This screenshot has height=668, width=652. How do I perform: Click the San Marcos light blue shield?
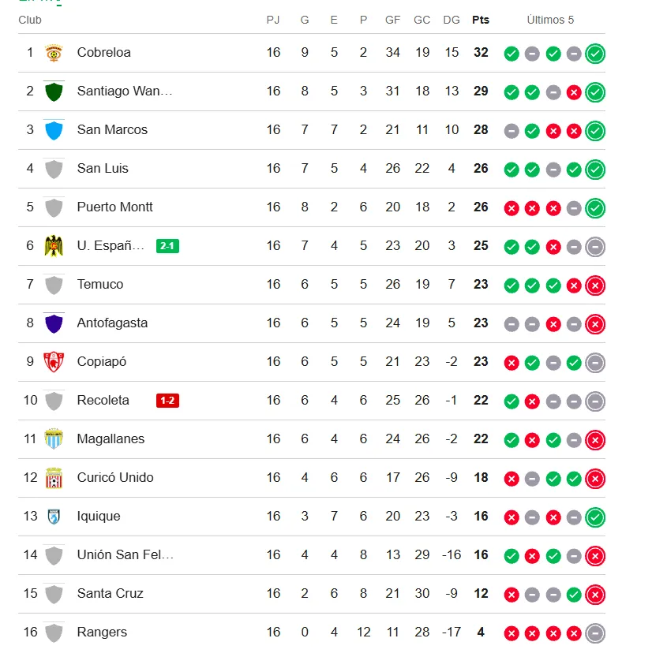tap(54, 130)
